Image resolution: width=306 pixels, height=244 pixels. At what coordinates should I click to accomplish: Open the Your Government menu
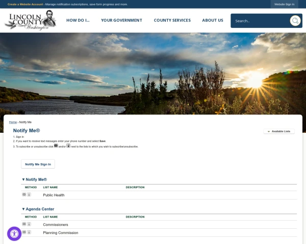pyautogui.click(x=121, y=20)
